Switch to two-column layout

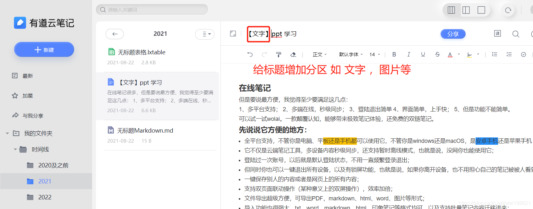click(x=466, y=10)
